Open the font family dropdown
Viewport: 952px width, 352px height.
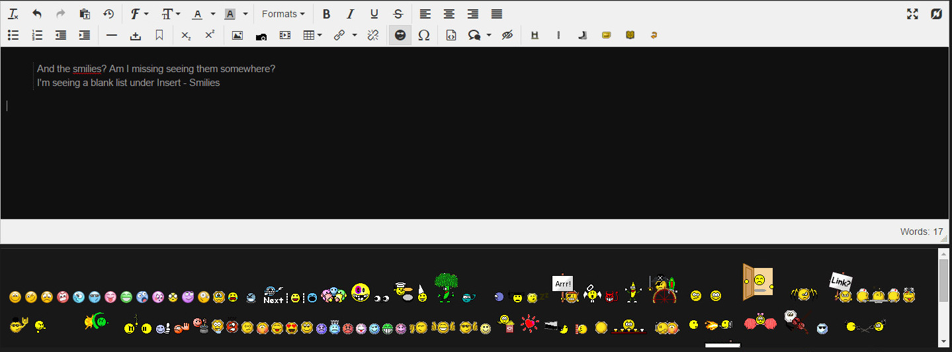(x=140, y=14)
